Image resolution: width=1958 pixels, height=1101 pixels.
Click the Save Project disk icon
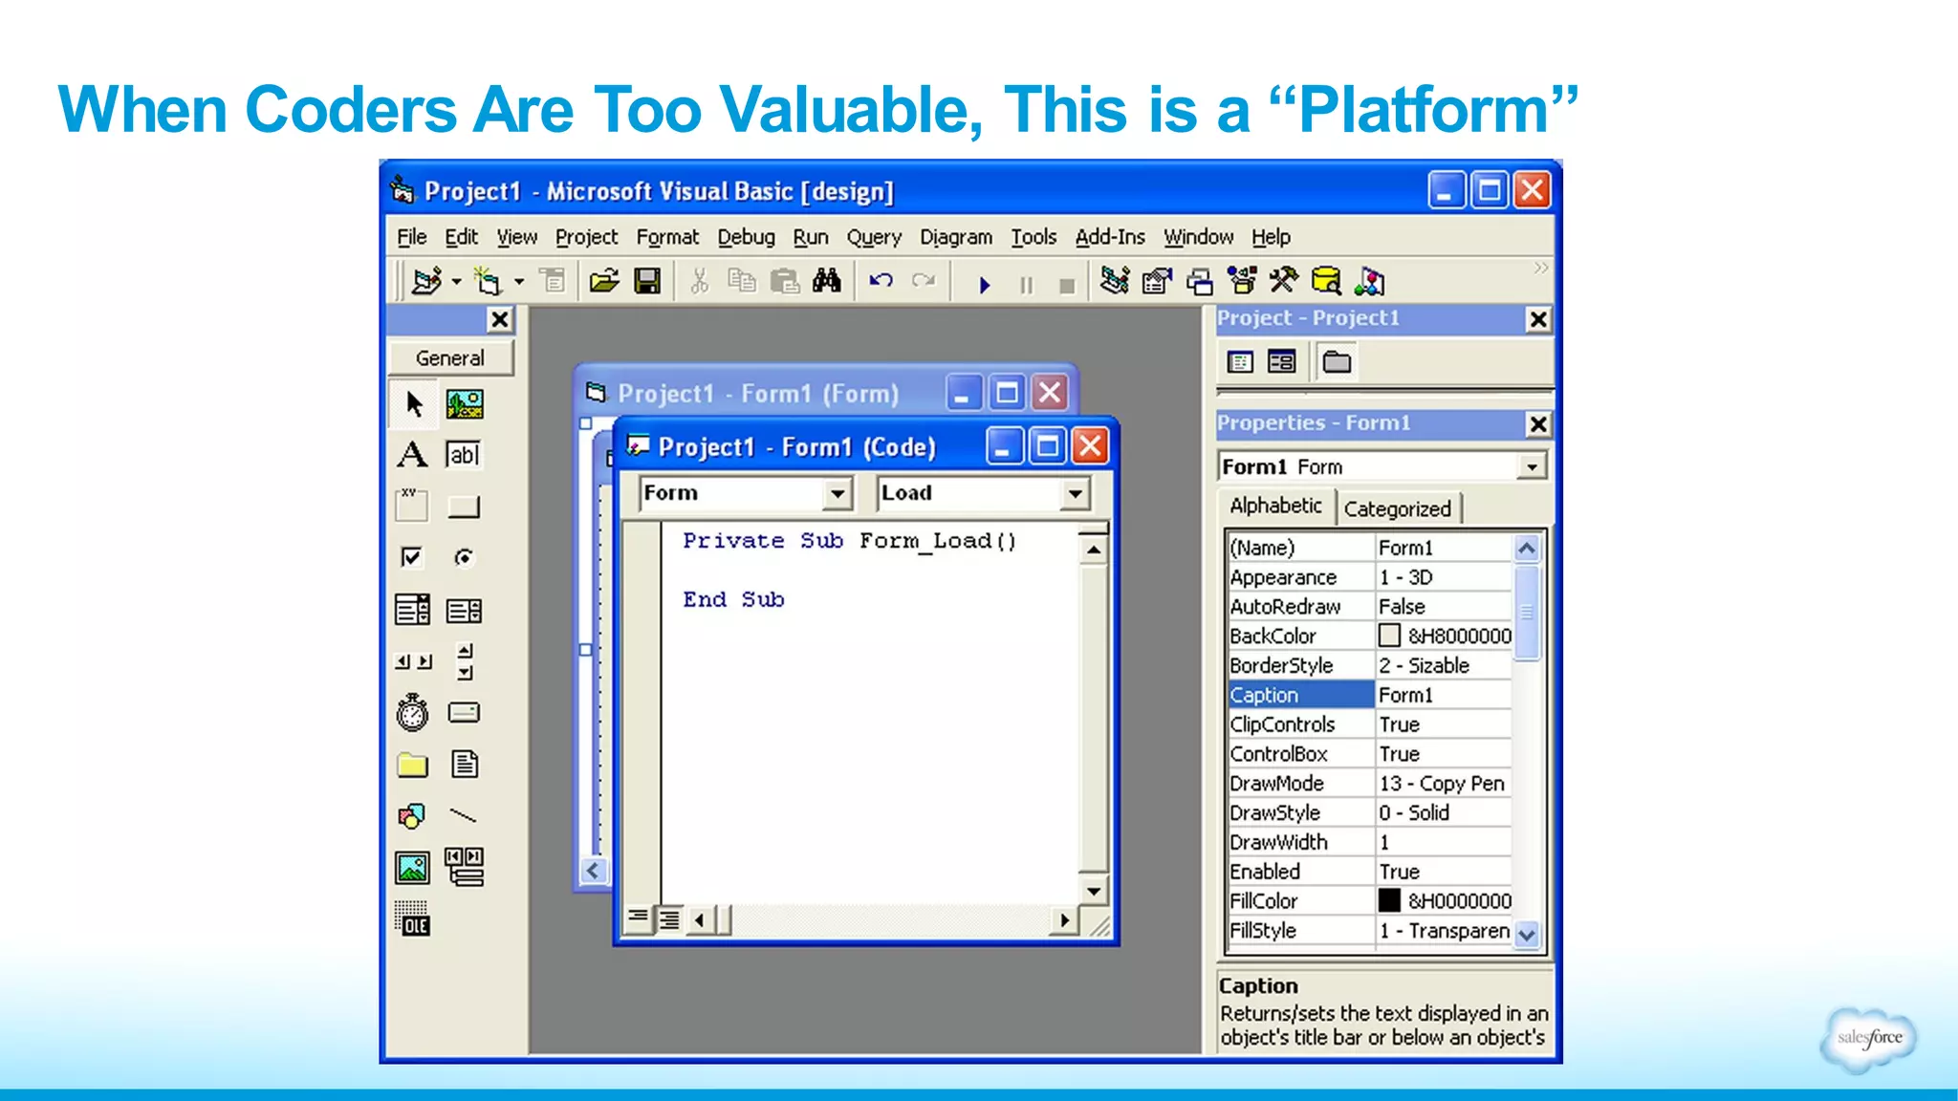click(647, 281)
